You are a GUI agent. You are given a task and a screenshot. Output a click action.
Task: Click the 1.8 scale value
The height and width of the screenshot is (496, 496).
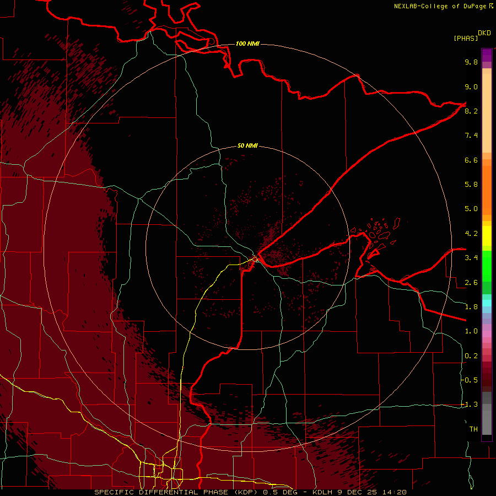pos(471,307)
